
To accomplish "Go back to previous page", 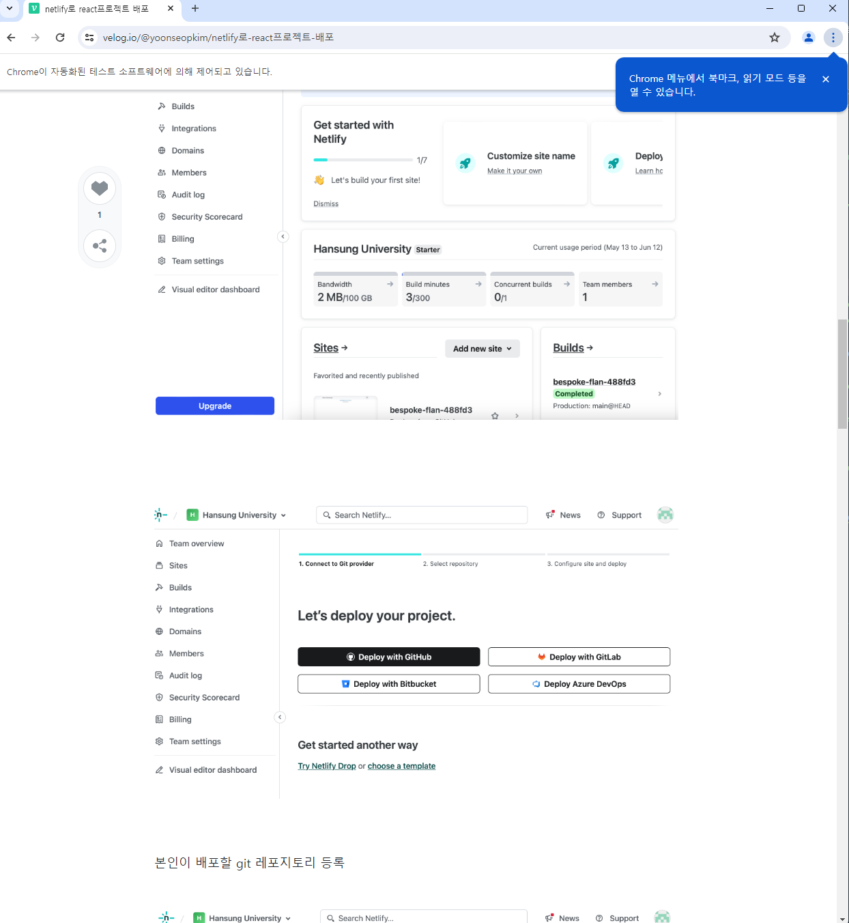I will pyautogui.click(x=11, y=38).
